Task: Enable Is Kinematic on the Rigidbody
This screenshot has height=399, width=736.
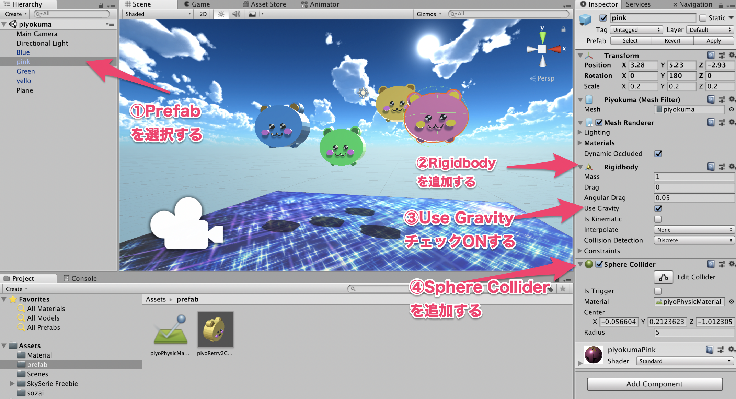Action: [x=657, y=219]
